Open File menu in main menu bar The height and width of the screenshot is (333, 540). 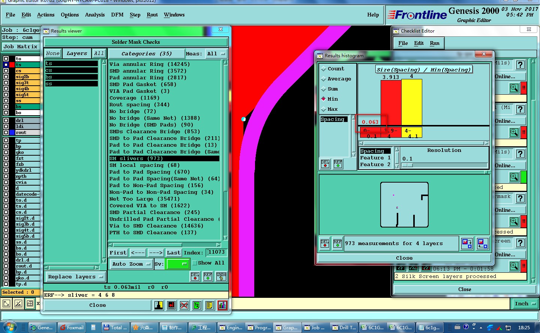(10, 15)
